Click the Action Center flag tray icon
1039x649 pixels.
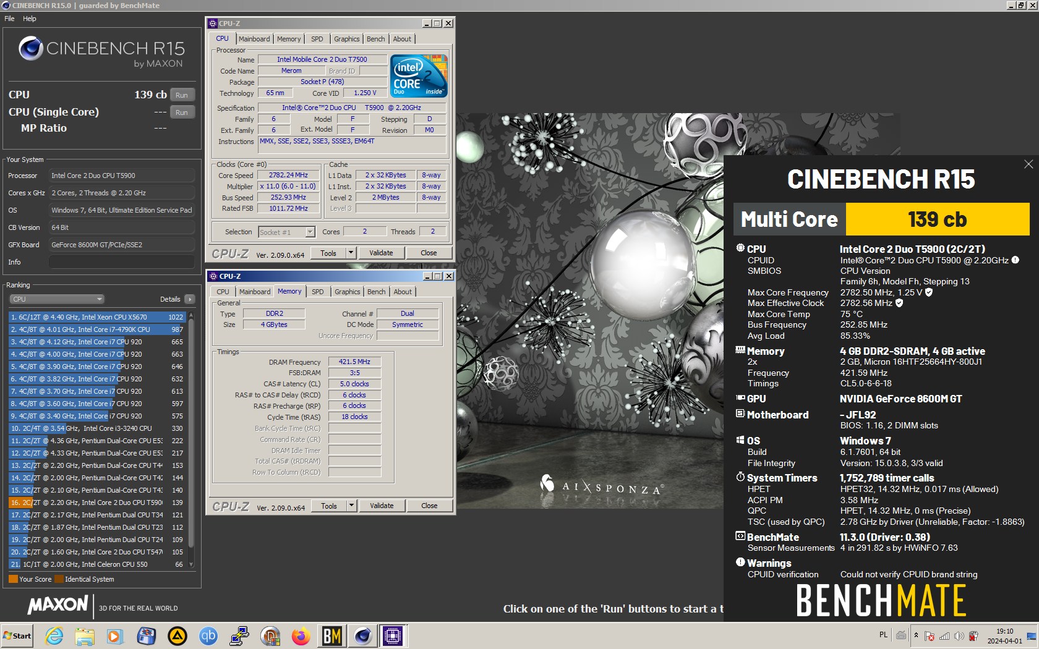point(930,636)
